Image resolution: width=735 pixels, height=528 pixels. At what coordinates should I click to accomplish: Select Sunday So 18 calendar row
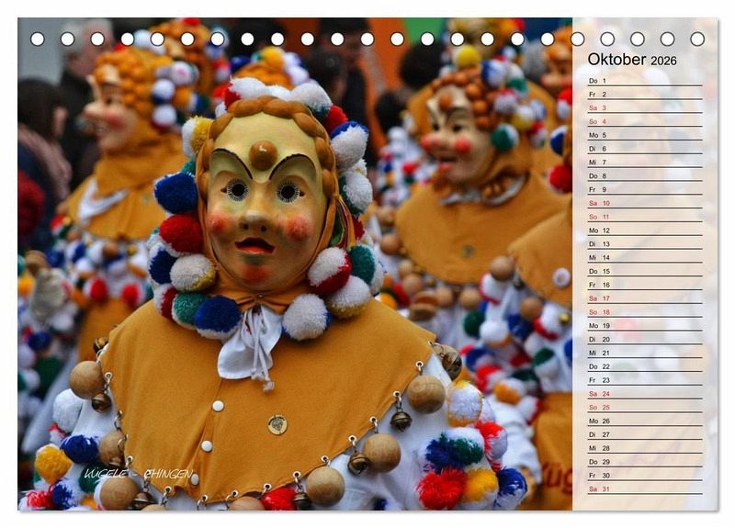tap(643, 312)
